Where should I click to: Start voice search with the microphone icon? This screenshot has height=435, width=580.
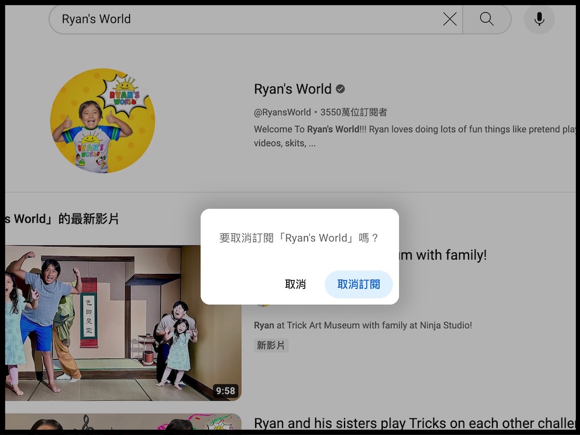539,19
